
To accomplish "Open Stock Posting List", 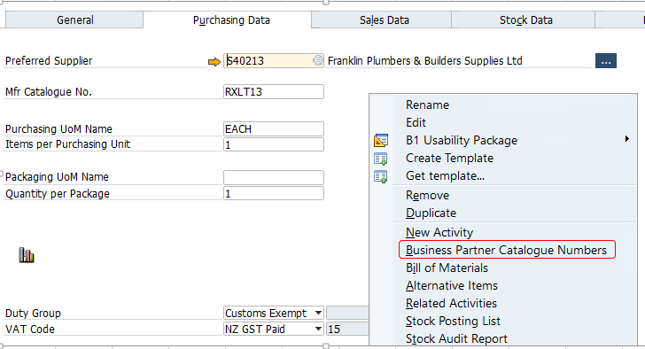I will 453,321.
